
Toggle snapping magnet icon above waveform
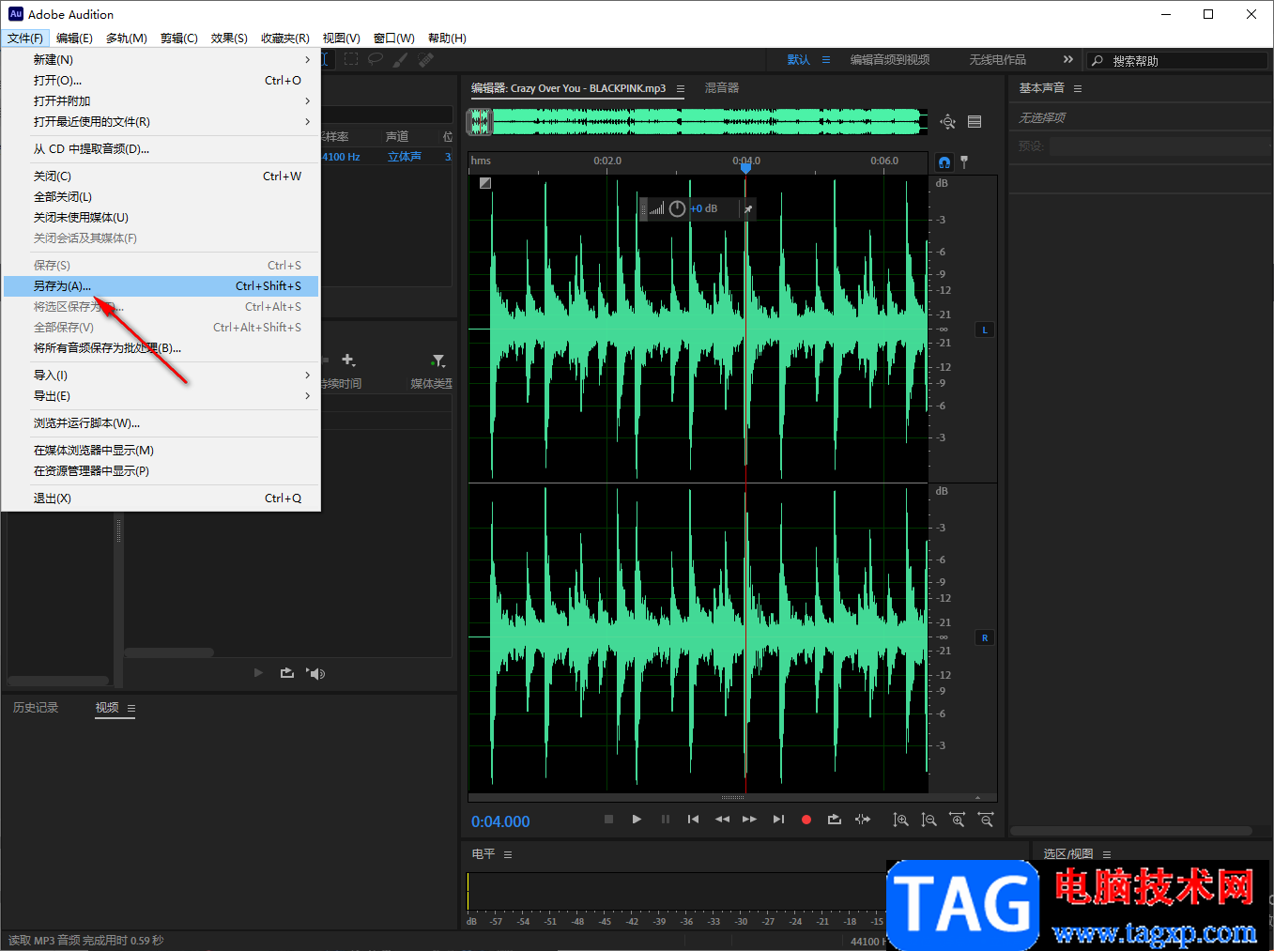944,161
